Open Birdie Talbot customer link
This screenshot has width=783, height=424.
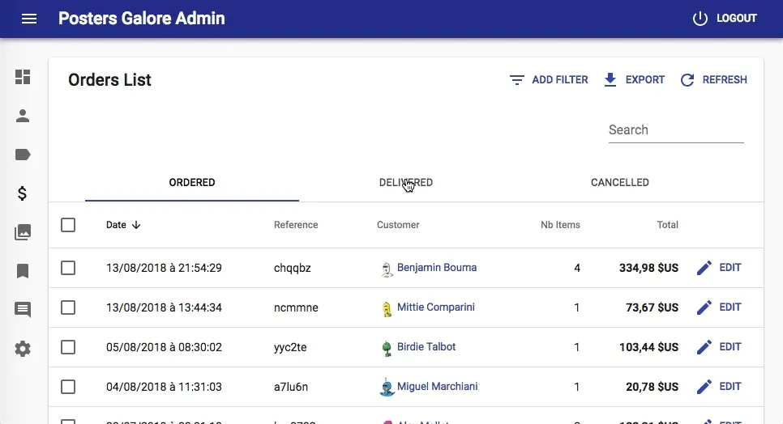[426, 347]
